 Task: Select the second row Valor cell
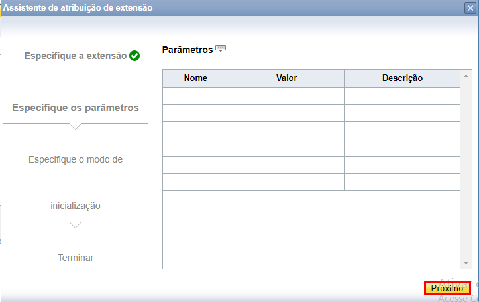point(287,113)
